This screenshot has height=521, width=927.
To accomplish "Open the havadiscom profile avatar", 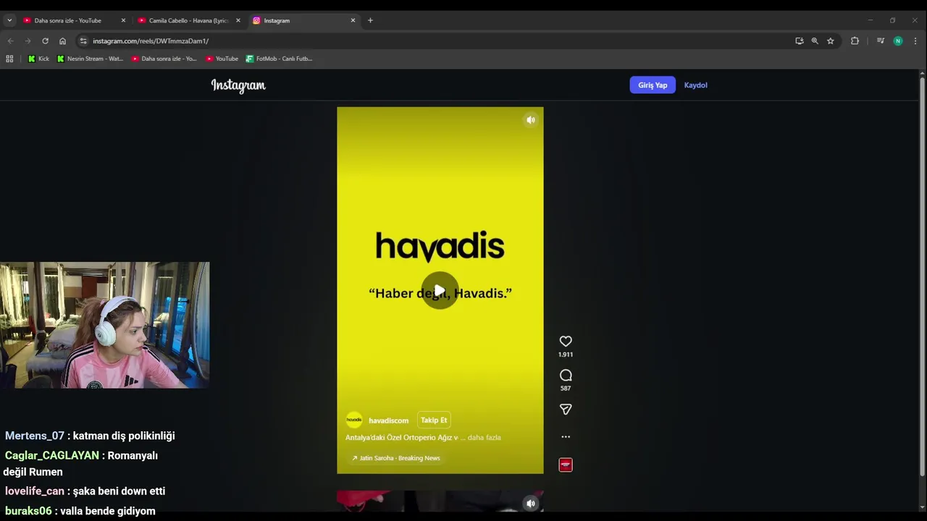I will click(x=354, y=420).
